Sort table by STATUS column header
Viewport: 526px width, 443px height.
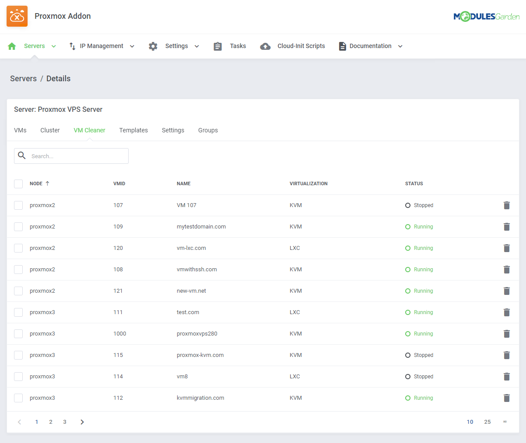point(414,183)
